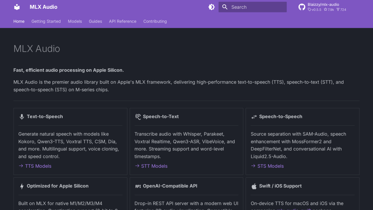373x210 pixels.
Task: Click the version tag v0.5.5
Action: click(x=314, y=10)
